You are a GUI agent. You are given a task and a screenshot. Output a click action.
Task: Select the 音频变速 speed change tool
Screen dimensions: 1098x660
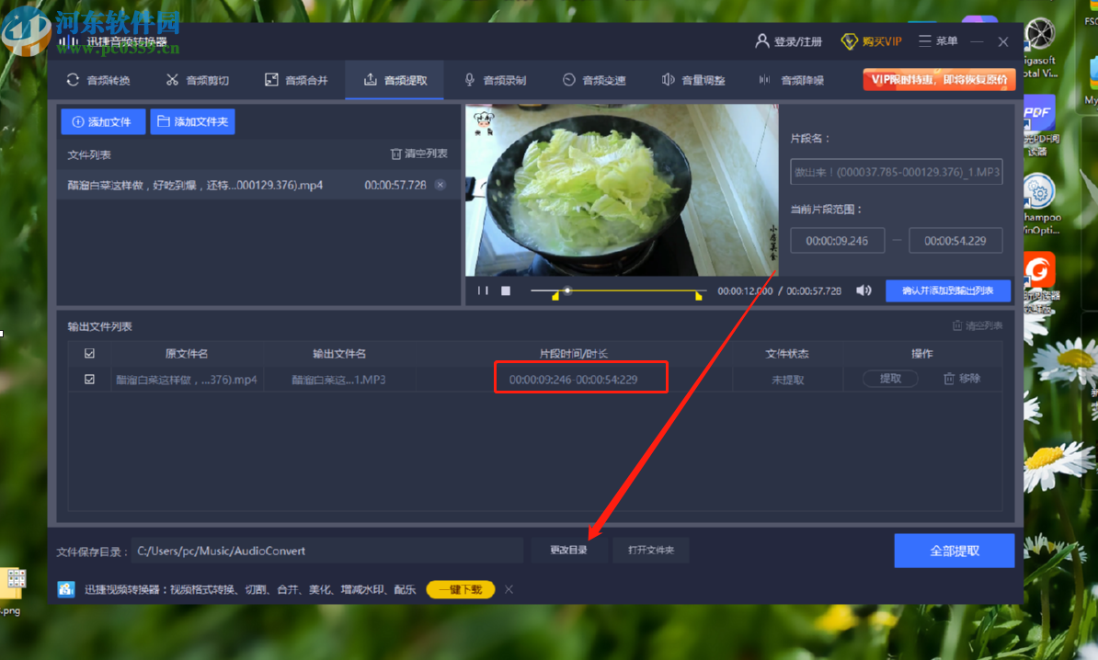click(593, 80)
